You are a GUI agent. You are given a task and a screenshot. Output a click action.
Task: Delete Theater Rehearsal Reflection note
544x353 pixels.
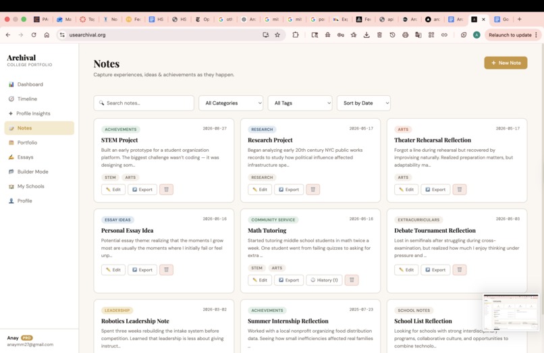coord(460,190)
